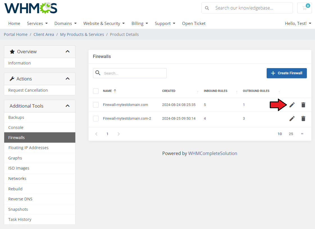Viewport: 315px width, 229px height.
Task: Open Rebuild in Additional Tools
Action: pyautogui.click(x=40, y=189)
